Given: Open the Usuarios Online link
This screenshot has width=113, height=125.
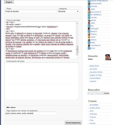Looking at the screenshot, I should 96,72.
